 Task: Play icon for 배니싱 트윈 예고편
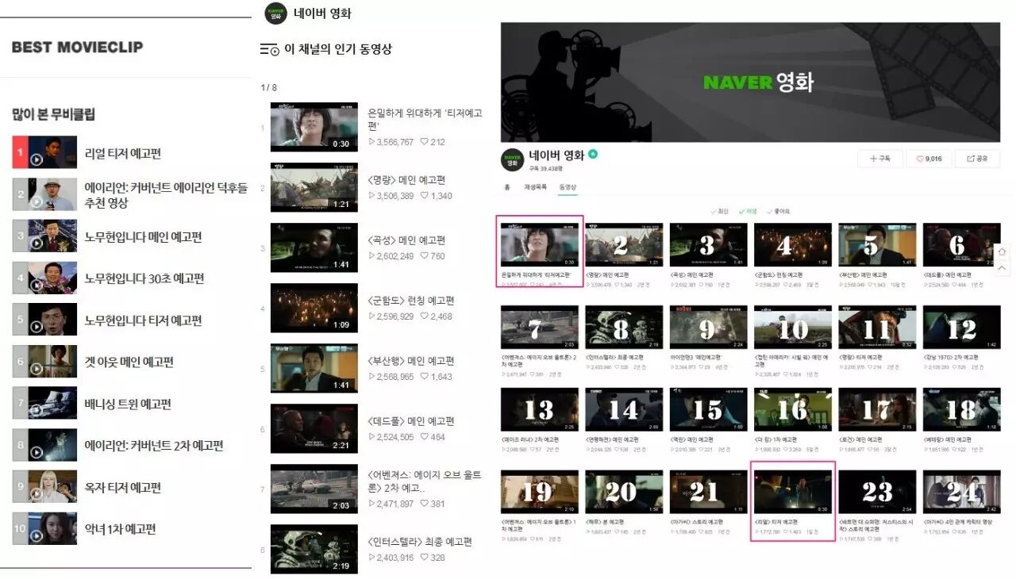37,410
